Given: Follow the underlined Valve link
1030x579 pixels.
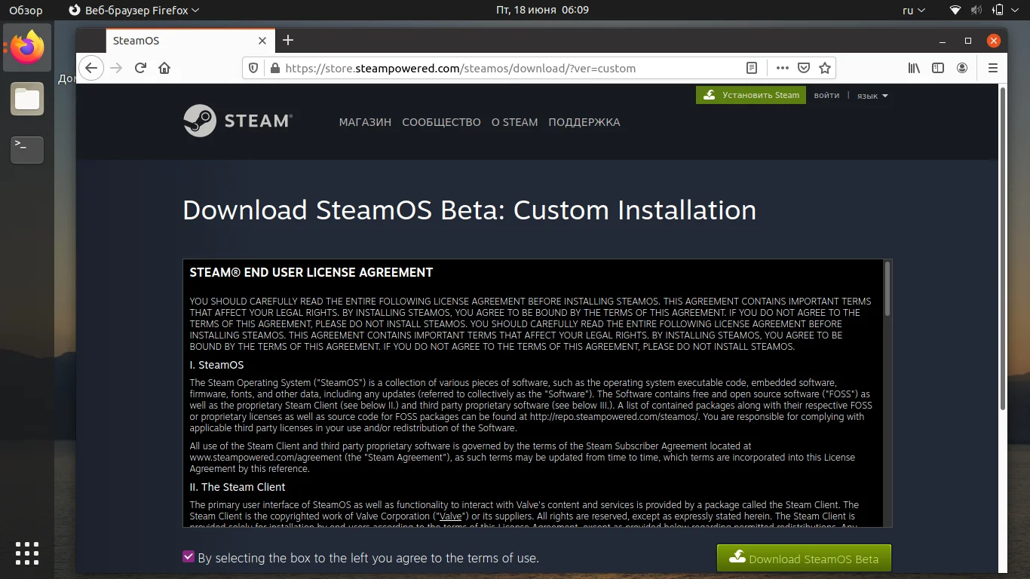Looking at the screenshot, I should (451, 516).
